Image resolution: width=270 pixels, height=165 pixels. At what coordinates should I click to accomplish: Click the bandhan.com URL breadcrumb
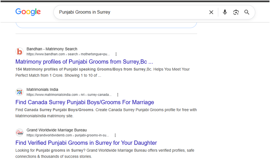[x=68, y=54]
